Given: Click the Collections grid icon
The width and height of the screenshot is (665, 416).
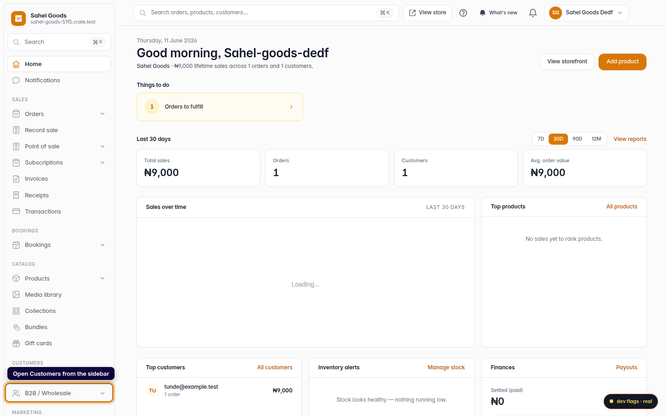Looking at the screenshot, I should point(16,311).
